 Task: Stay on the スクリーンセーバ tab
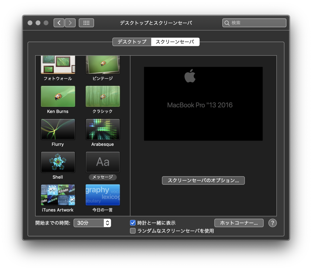click(x=175, y=42)
